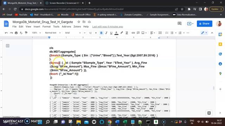Click line and paragraph spacing icon
The width and height of the screenshot is (225, 126).
[x=160, y=33]
